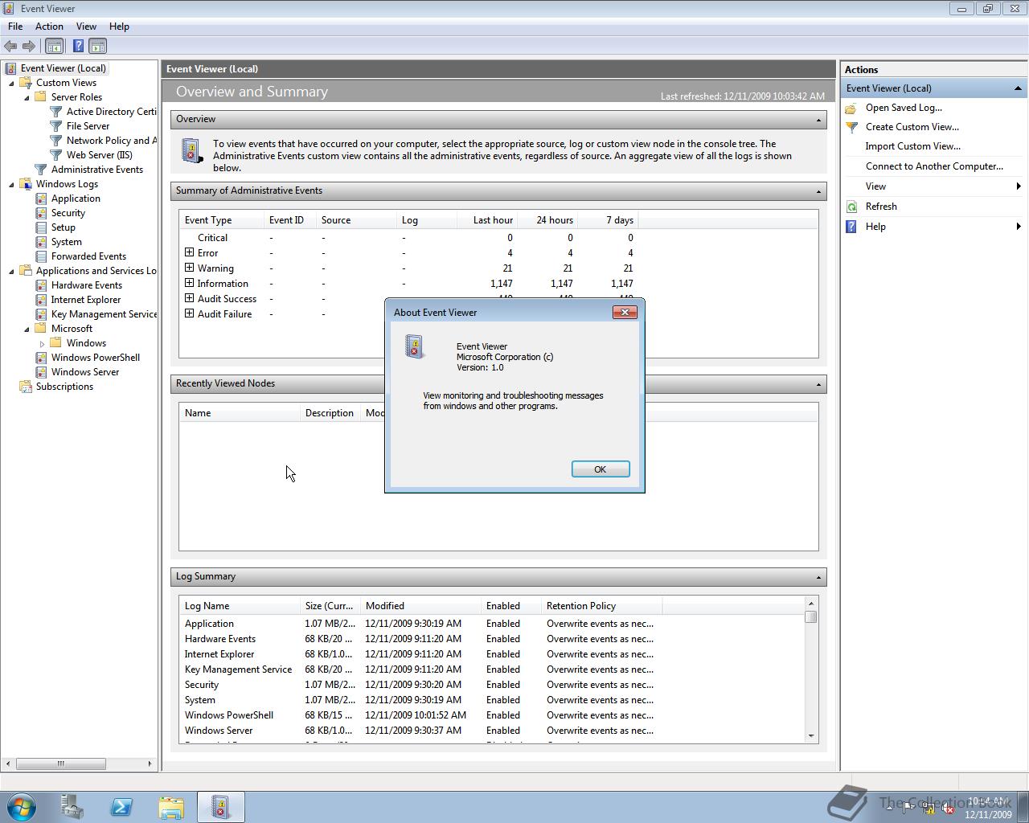This screenshot has width=1029, height=823.
Task: Toggle the show/hide action pane toolbar icon
Action: (x=97, y=47)
